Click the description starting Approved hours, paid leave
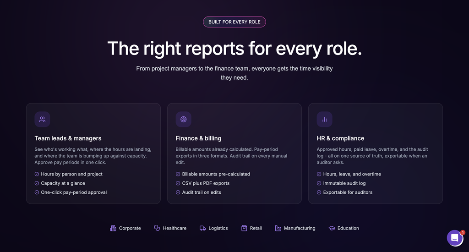The image size is (469, 252). click(372, 156)
